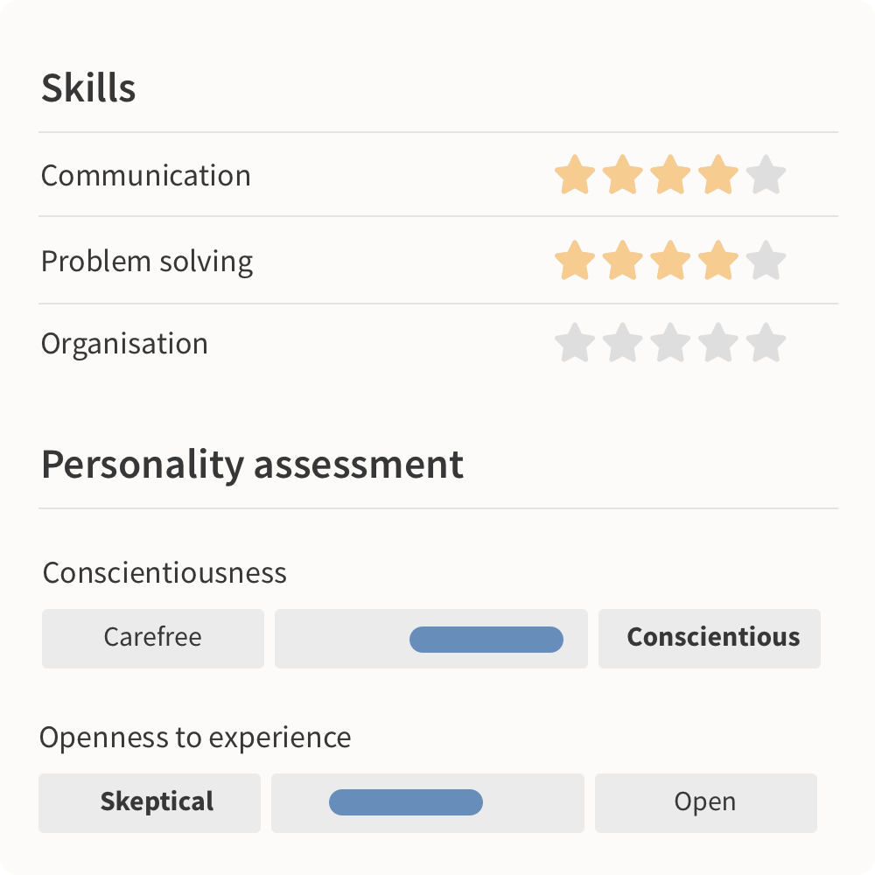
Task: Give Organisation its first star
Action: tap(575, 343)
